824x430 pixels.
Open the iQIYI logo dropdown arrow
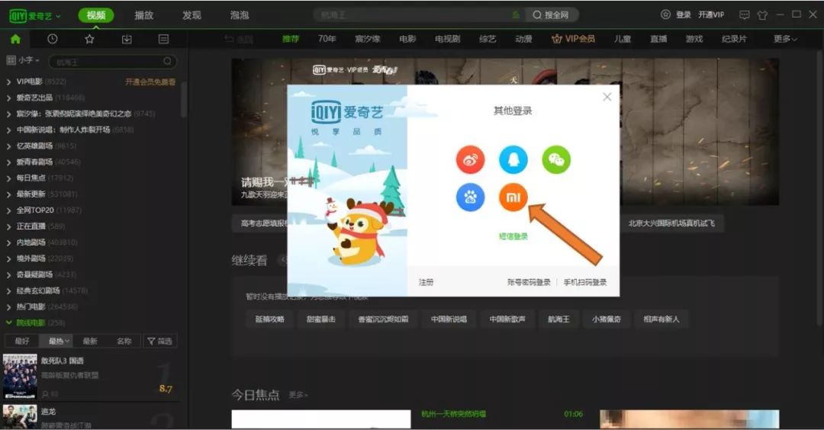click(58, 16)
